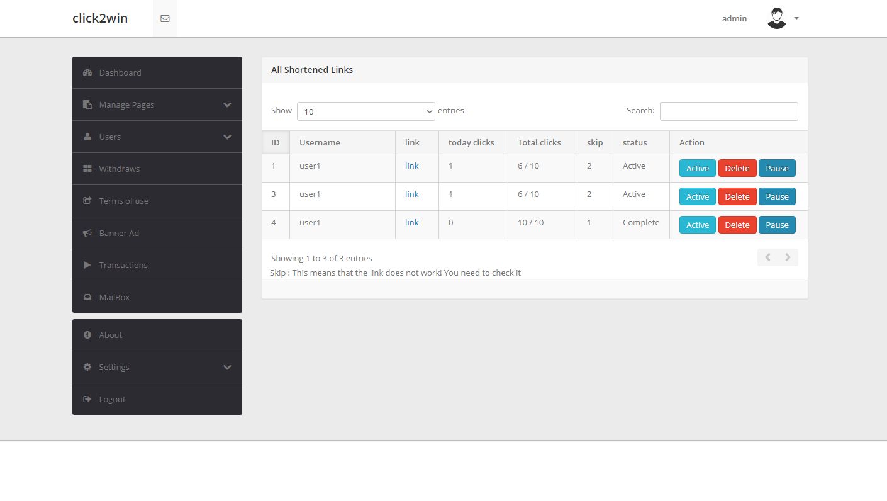Sort by Username column header
Viewport: 887px width, 501px height.
click(342, 142)
